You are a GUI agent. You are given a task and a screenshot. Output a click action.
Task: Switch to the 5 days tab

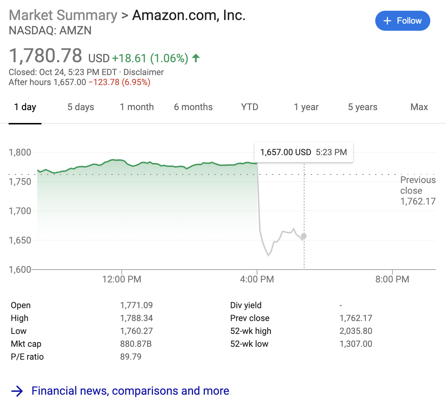point(81,107)
